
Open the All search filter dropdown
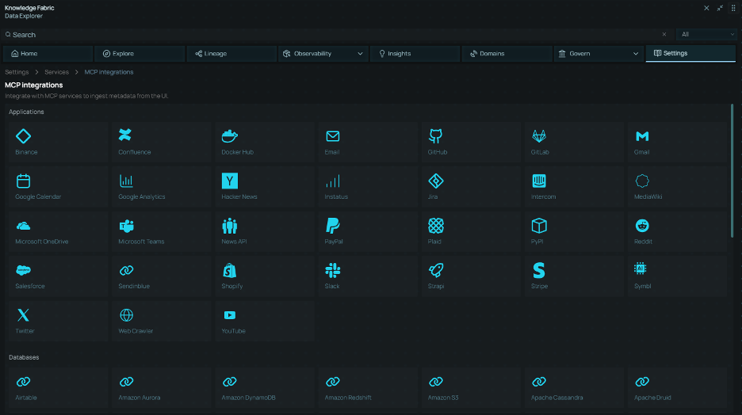(x=706, y=35)
